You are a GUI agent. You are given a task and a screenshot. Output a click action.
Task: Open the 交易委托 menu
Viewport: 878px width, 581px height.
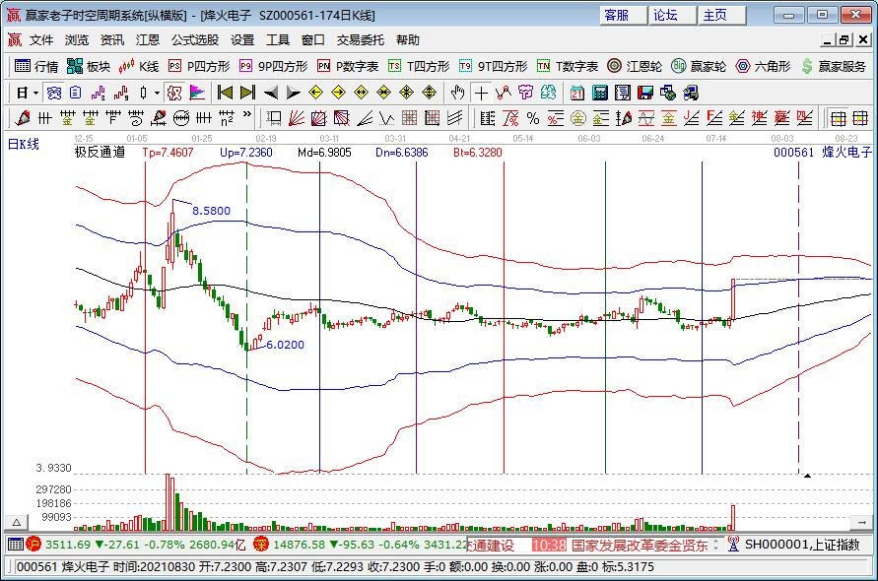pyautogui.click(x=361, y=40)
